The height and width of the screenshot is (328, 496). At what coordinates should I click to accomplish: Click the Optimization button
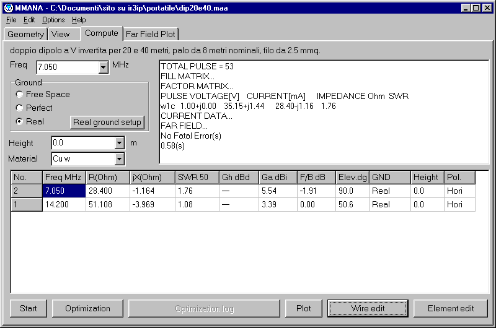tap(87, 308)
